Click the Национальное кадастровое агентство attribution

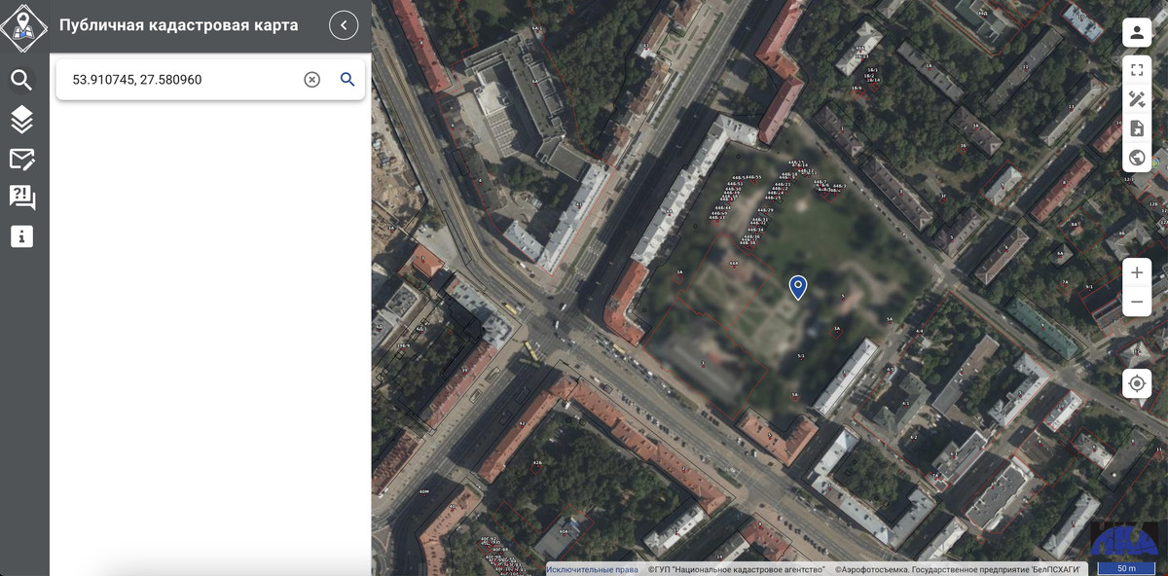(x=737, y=569)
